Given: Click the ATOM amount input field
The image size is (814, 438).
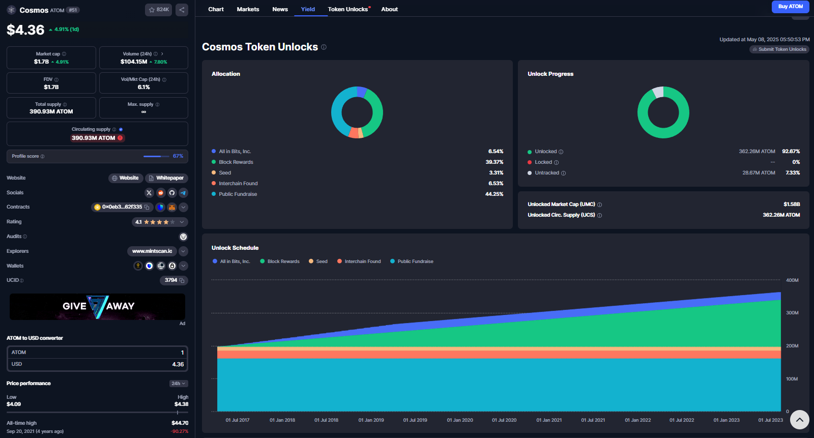Looking at the screenshot, I should (x=97, y=353).
